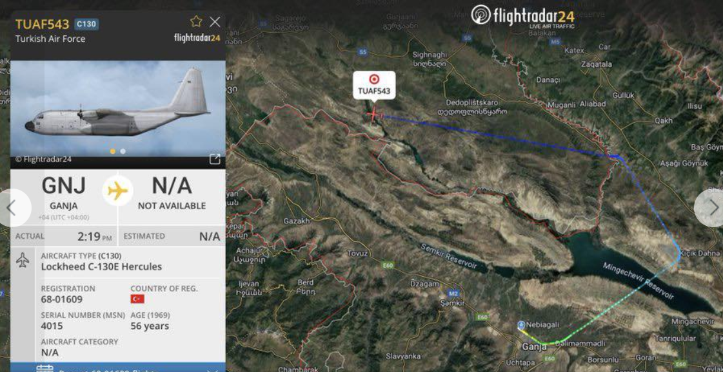
Task: Open the aircraft photo external link icon
Action: tap(215, 160)
